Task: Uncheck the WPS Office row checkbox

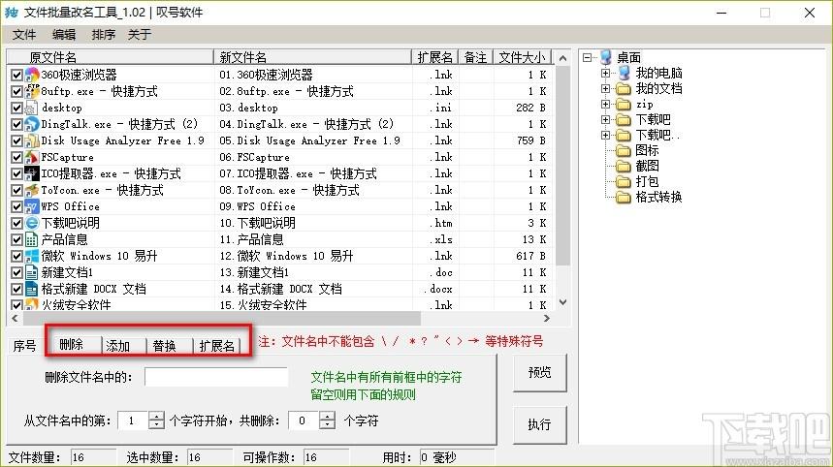Action: pyautogui.click(x=17, y=207)
